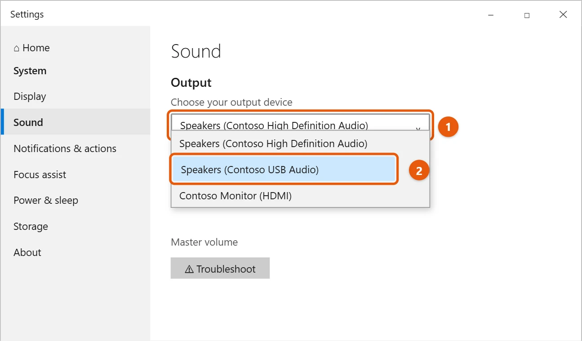
Task: Choose Contoso Monitor (HDMI) option
Action: point(300,196)
